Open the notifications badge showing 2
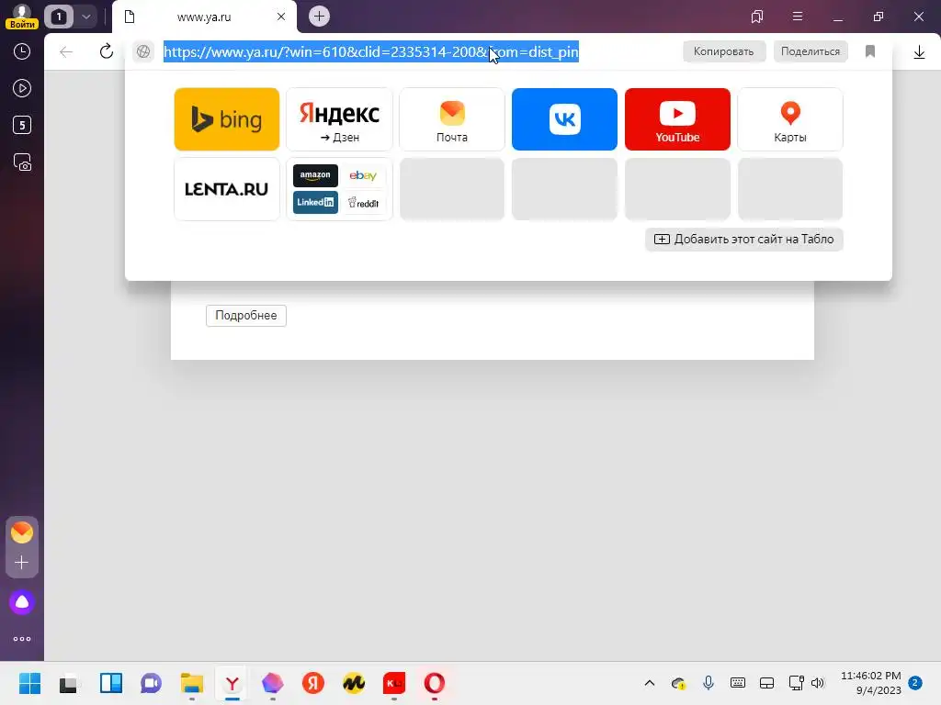 (915, 682)
